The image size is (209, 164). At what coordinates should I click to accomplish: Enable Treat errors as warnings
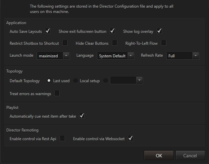pos(57,93)
